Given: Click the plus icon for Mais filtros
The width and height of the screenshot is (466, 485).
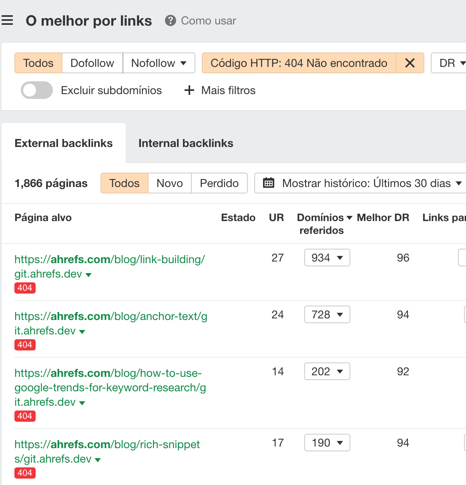Looking at the screenshot, I should [x=189, y=91].
